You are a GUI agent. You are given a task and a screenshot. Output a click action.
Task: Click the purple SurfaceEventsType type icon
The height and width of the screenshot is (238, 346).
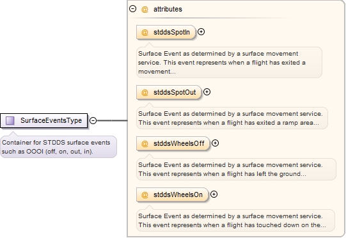click(10, 120)
